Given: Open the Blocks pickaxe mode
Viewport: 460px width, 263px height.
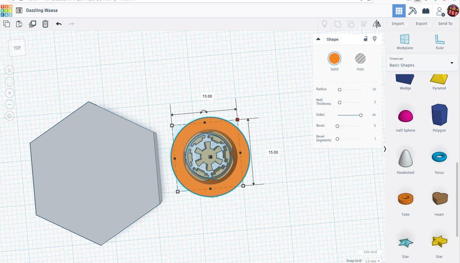Looking at the screenshot, I should (x=412, y=11).
